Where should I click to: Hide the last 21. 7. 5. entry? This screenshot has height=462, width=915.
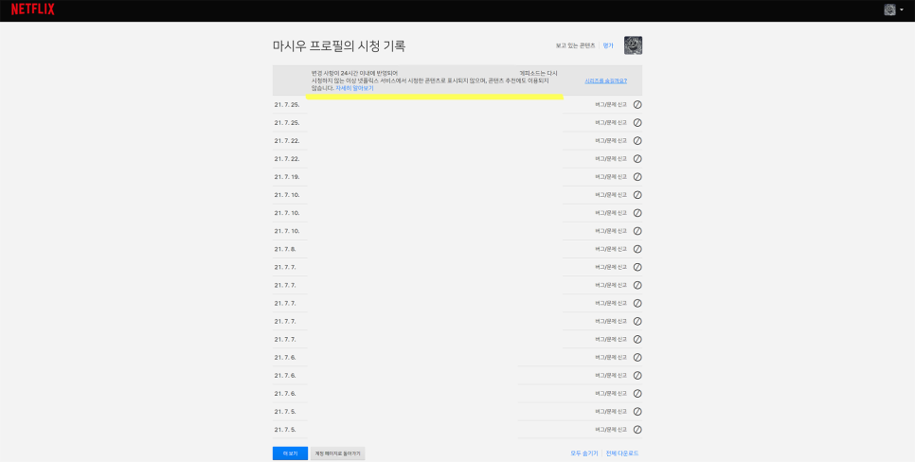coord(637,430)
